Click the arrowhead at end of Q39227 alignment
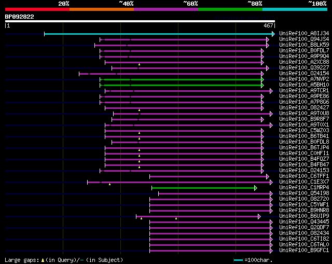 click(268, 68)
